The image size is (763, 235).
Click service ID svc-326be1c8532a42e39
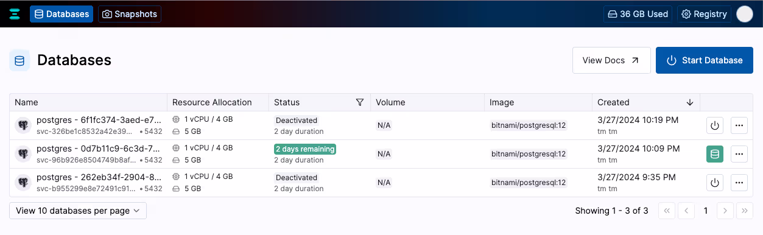click(85, 132)
